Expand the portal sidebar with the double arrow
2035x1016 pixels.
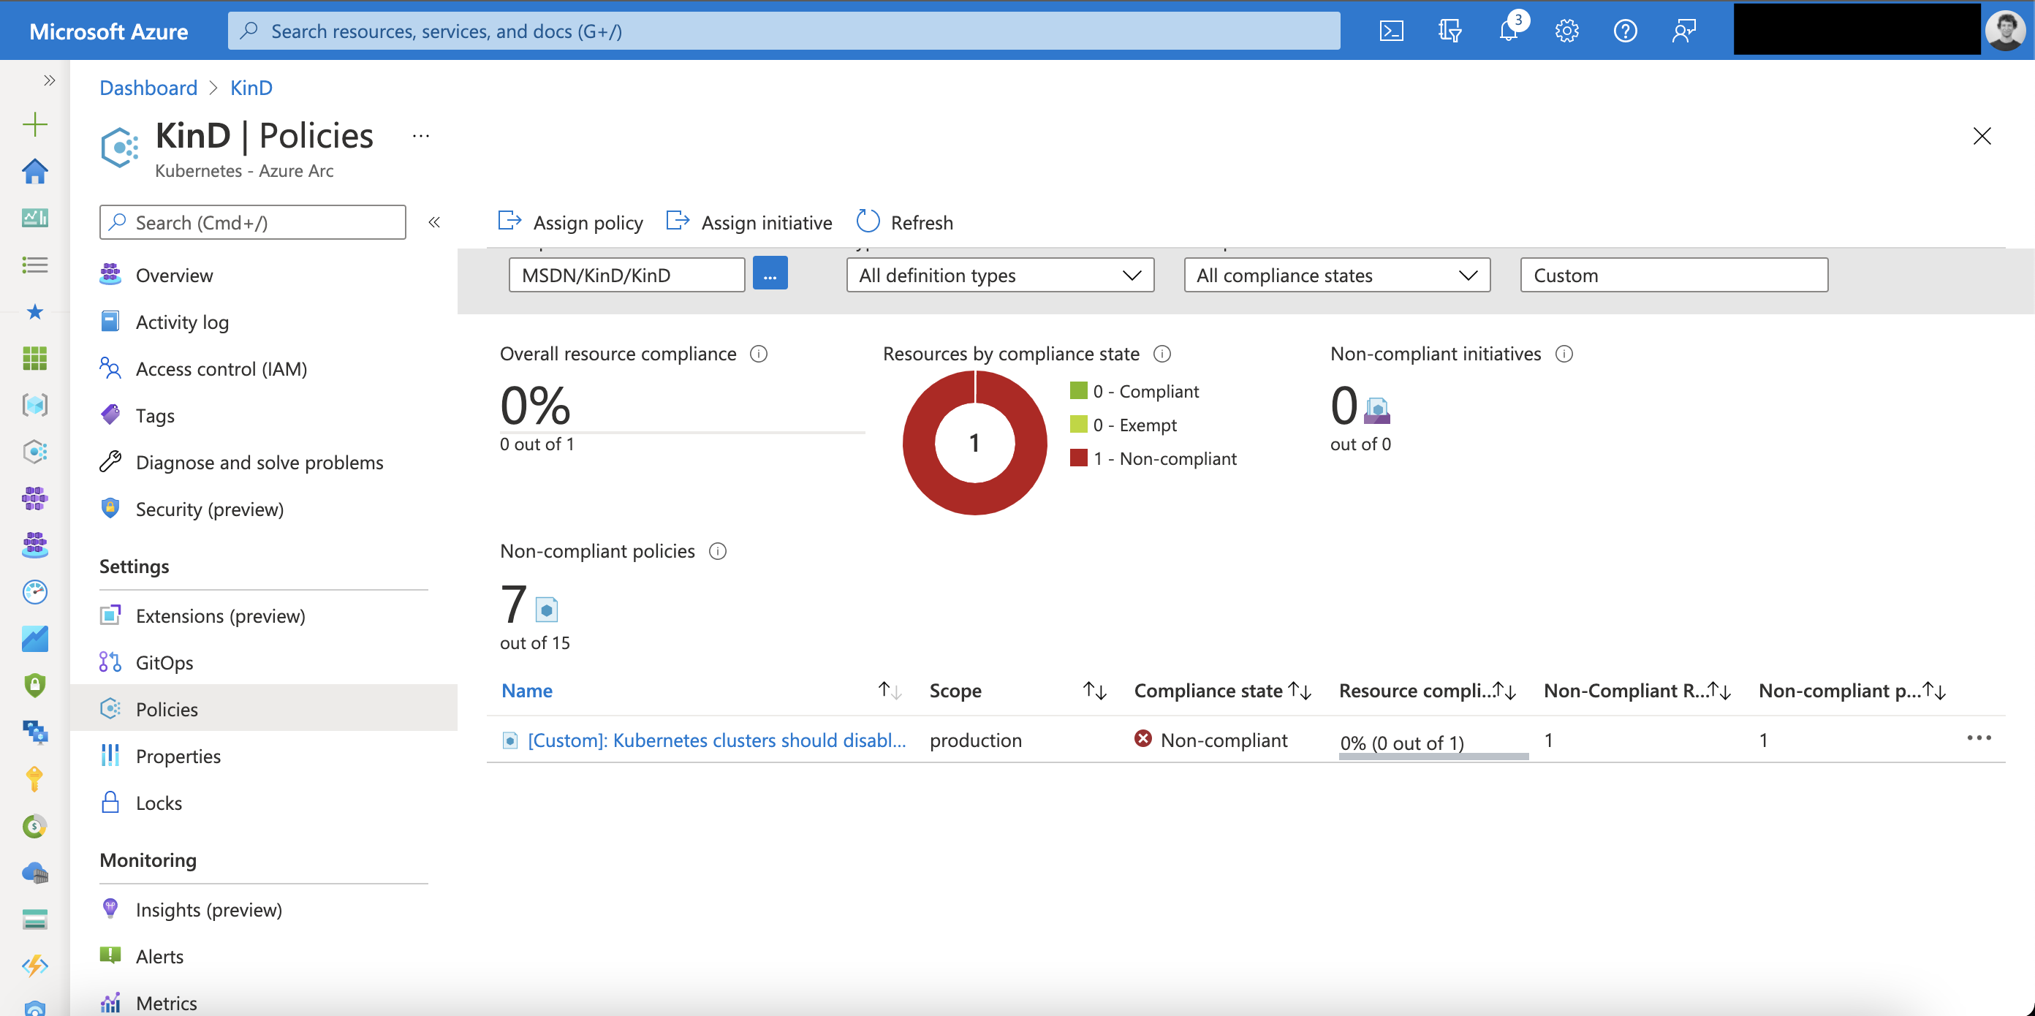point(49,80)
